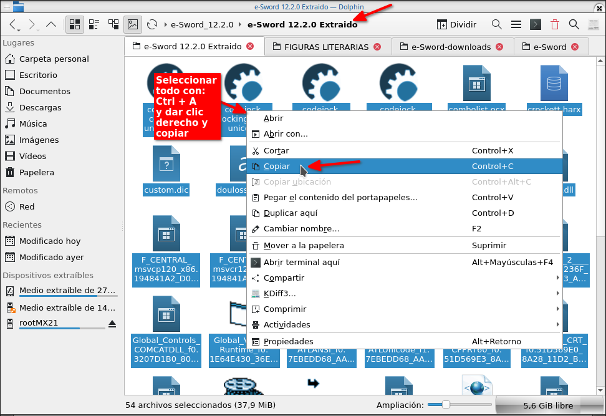The width and height of the screenshot is (606, 416).
Task: Choose Mover a la papelera
Action: point(405,246)
